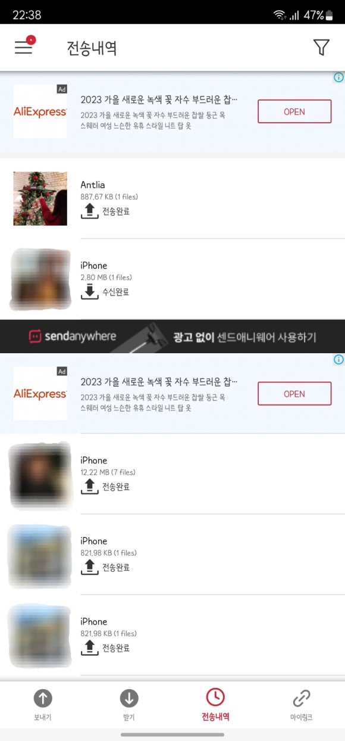
Task: Tap the upload icon under Antlia
Action: click(x=89, y=211)
